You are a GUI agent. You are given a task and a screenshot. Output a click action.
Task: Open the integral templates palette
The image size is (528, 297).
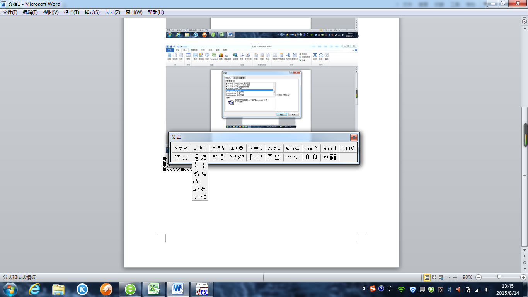255,157
